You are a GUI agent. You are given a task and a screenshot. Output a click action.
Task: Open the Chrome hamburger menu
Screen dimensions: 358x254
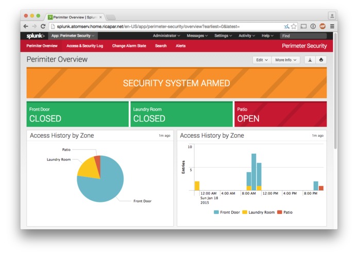pos(332,26)
